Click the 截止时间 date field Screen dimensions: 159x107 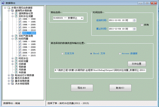[122, 29]
